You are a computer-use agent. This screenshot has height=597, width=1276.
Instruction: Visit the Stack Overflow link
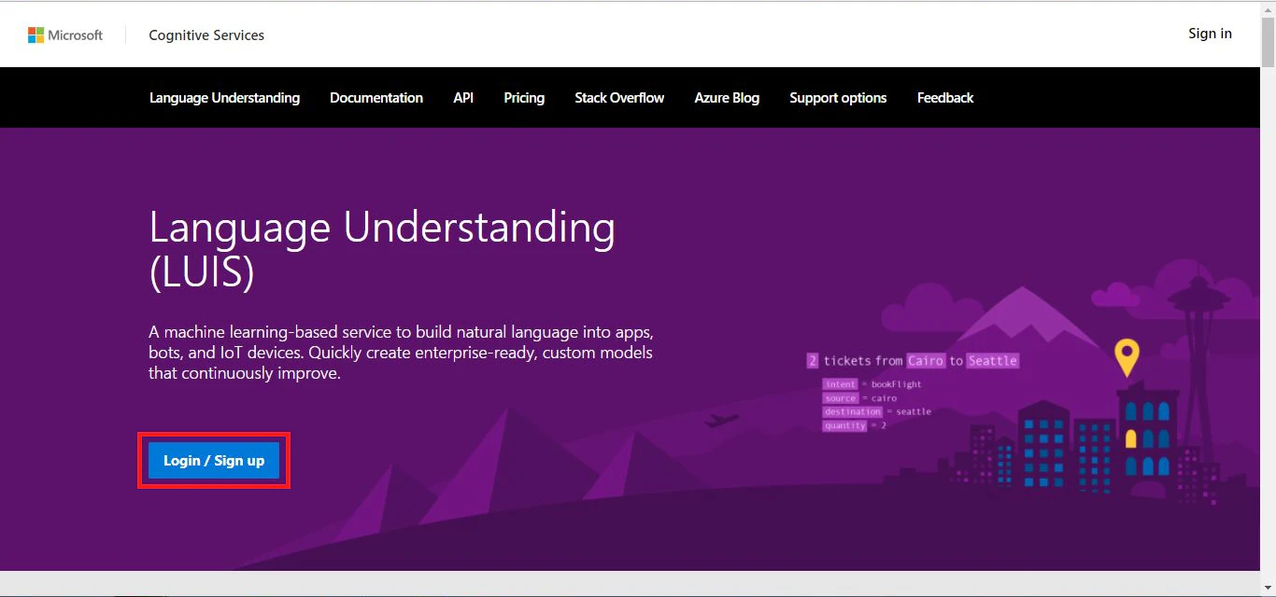pyautogui.click(x=619, y=98)
